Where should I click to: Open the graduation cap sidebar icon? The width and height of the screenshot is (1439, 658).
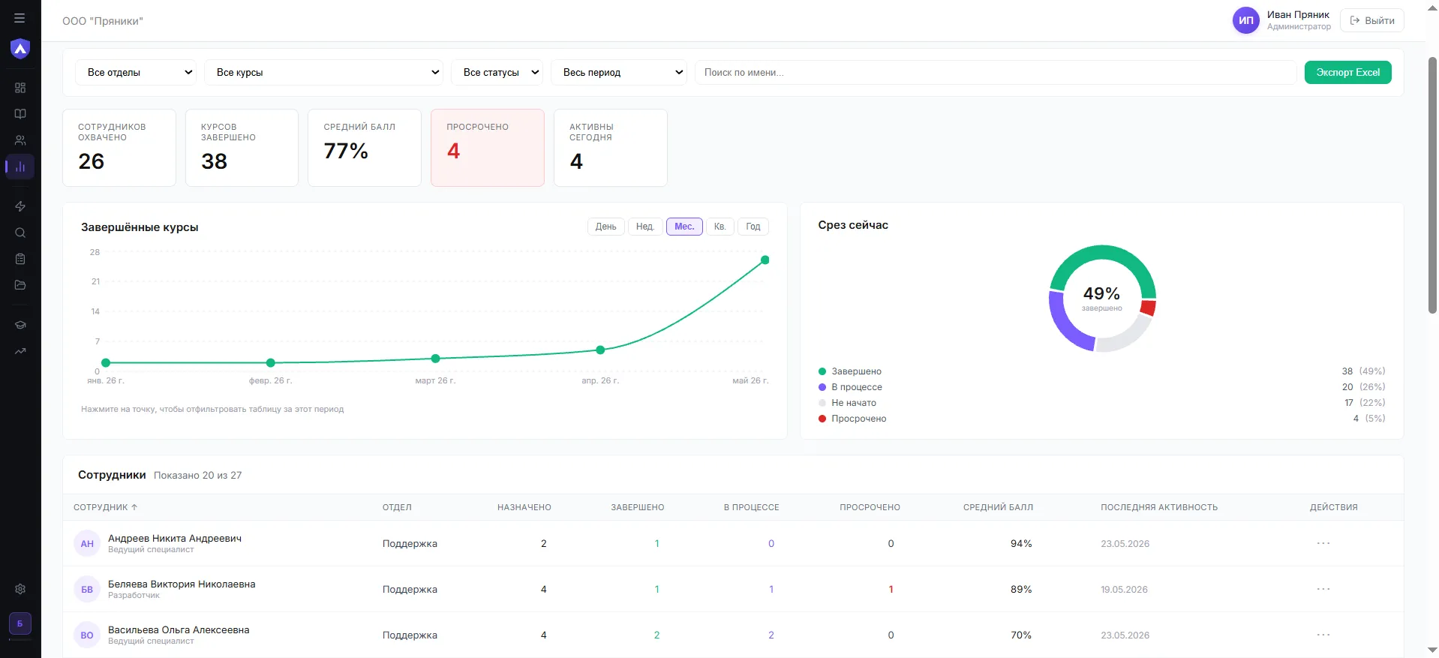(x=20, y=325)
